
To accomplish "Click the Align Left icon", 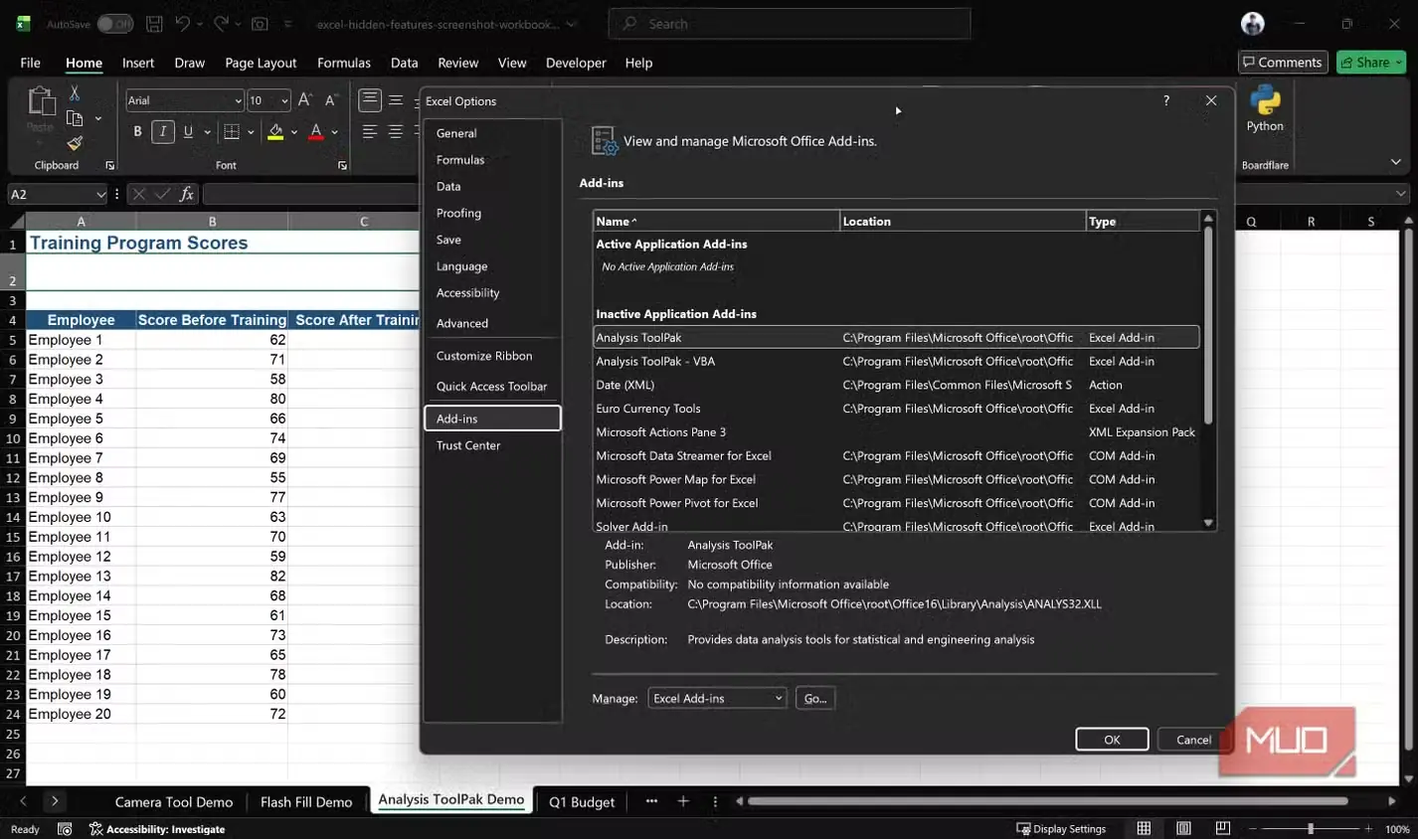I will [370, 131].
